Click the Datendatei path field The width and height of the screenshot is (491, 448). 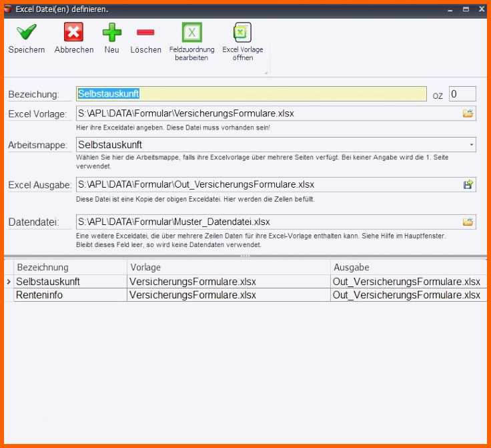pos(267,222)
